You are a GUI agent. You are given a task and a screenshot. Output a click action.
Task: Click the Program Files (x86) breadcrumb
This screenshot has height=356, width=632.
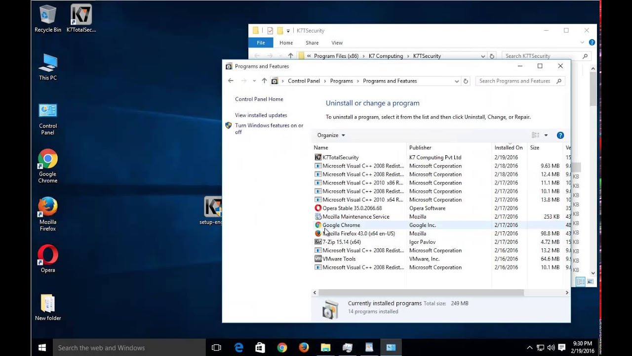click(336, 56)
